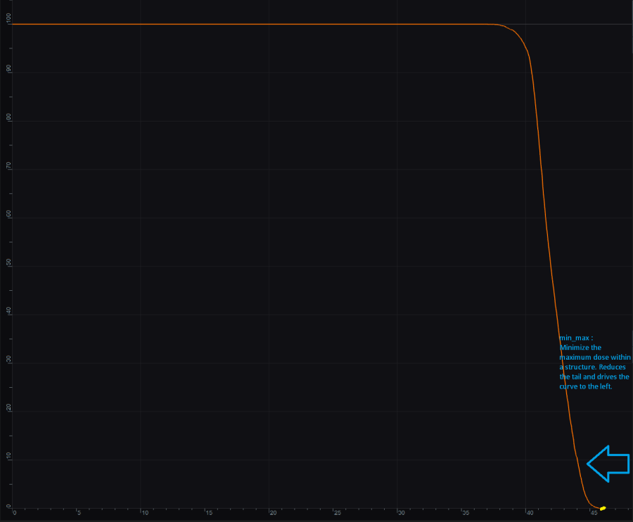The height and width of the screenshot is (522, 633).
Task: Select the 10 label on the y-axis
Action: [x=9, y=457]
